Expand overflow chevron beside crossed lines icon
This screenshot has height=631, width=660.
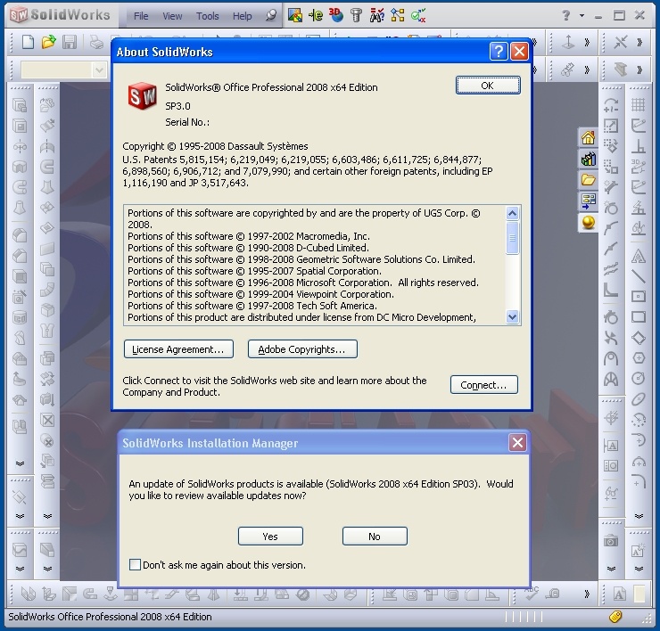click(x=639, y=43)
